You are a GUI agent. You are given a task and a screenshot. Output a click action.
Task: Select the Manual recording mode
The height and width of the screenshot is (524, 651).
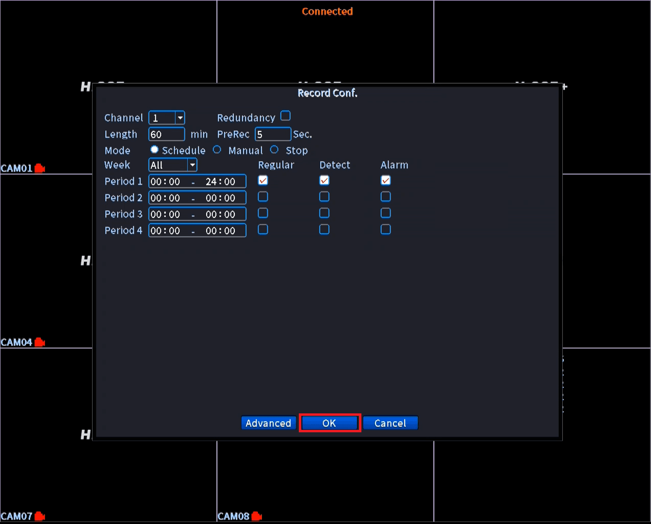(217, 149)
